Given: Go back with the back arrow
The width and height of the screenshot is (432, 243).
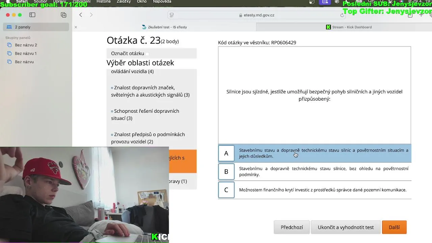Looking at the screenshot, I should point(81,15).
